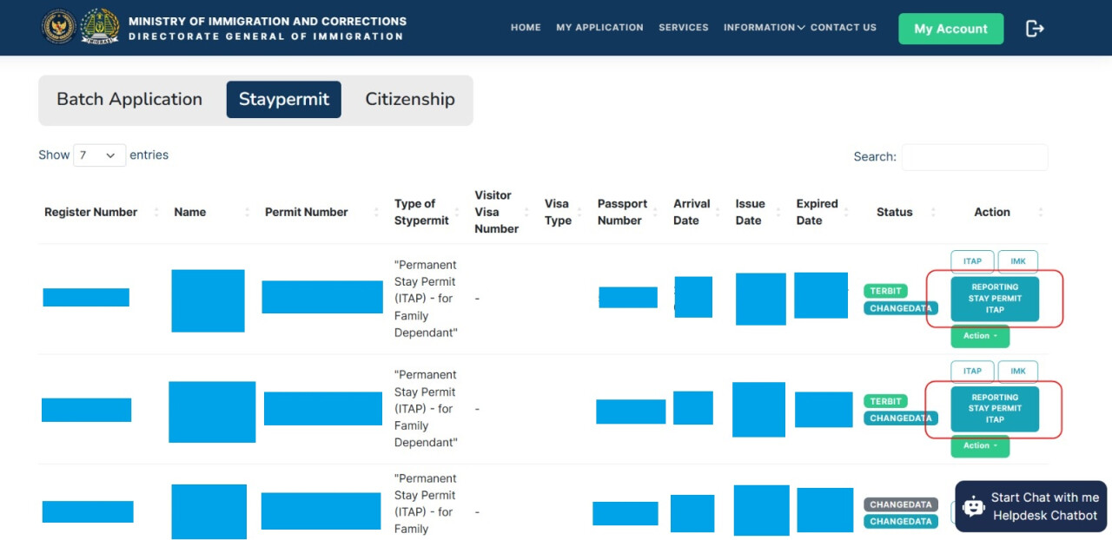Click the Imigrasi emblem logo
This screenshot has height=540, width=1112.
(100, 27)
